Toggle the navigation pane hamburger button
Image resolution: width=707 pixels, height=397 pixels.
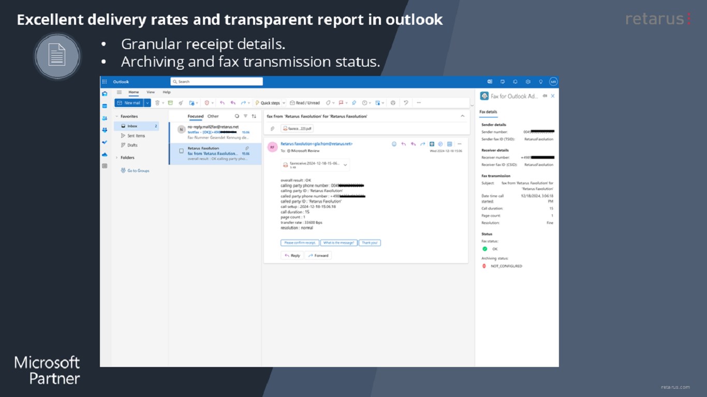tap(119, 92)
